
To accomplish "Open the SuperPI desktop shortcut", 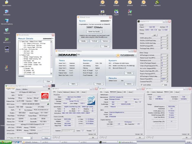I will pos(116,12).
